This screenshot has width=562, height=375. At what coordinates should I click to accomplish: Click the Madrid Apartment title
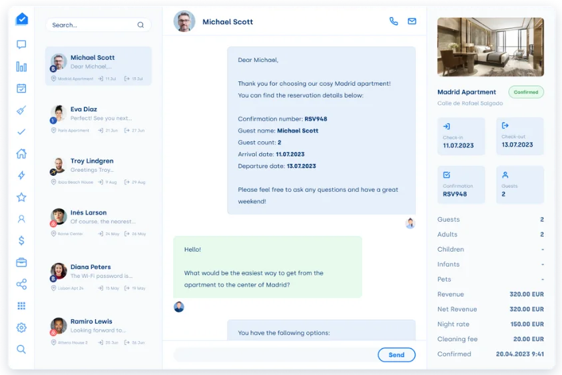tap(466, 92)
